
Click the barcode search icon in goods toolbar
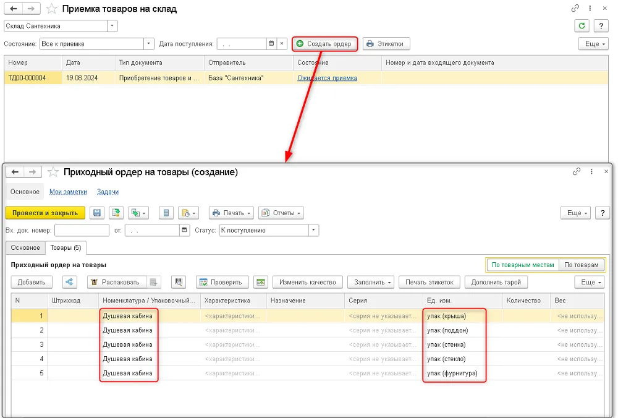coord(179,282)
